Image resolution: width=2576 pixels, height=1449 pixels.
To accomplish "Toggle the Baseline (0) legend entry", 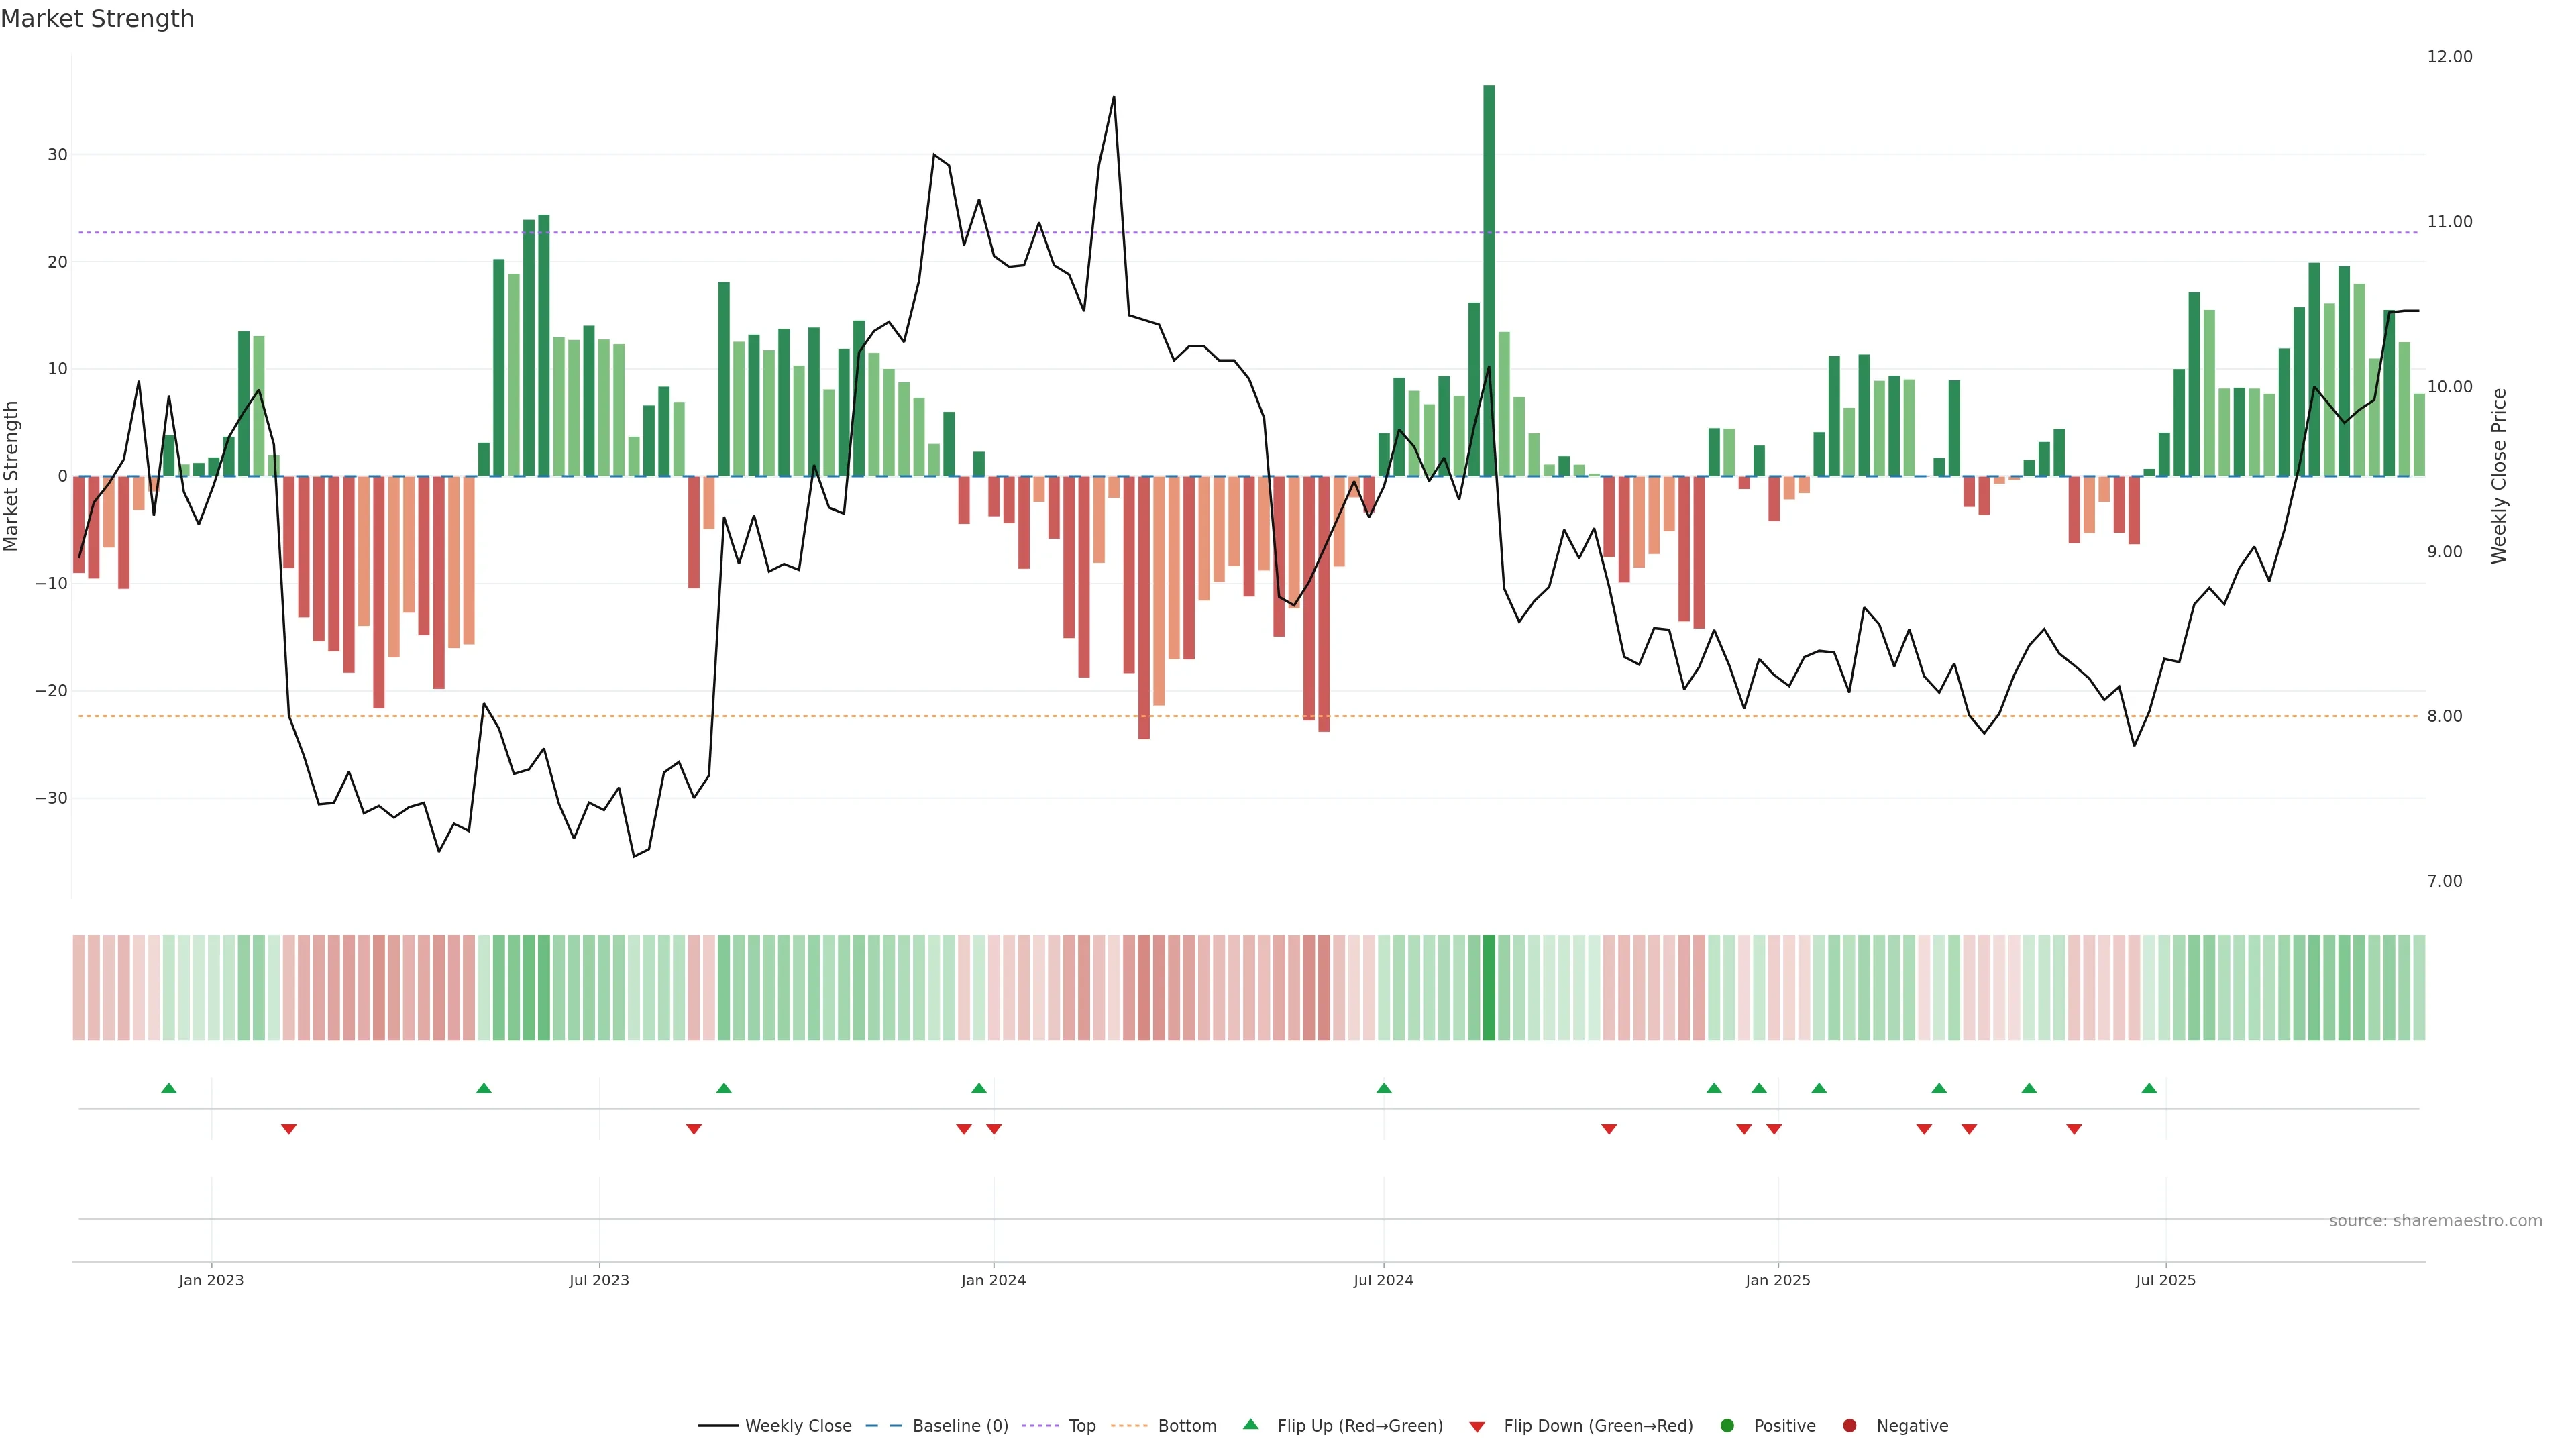I will (x=959, y=1426).
